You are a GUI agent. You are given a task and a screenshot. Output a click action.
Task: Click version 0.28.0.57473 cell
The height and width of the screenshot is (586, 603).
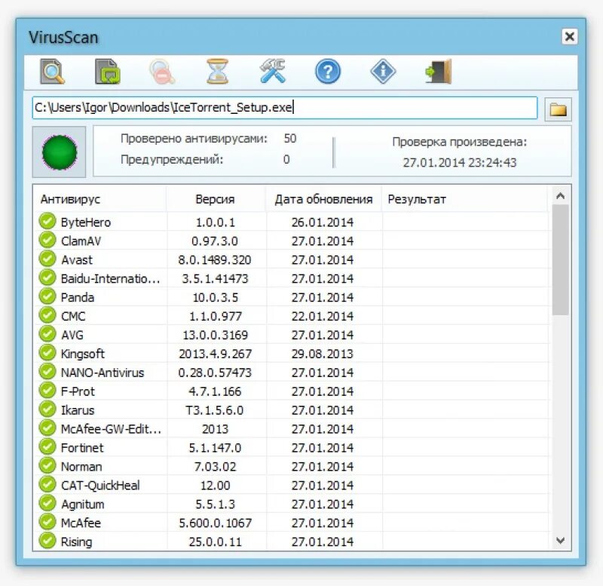tap(215, 373)
